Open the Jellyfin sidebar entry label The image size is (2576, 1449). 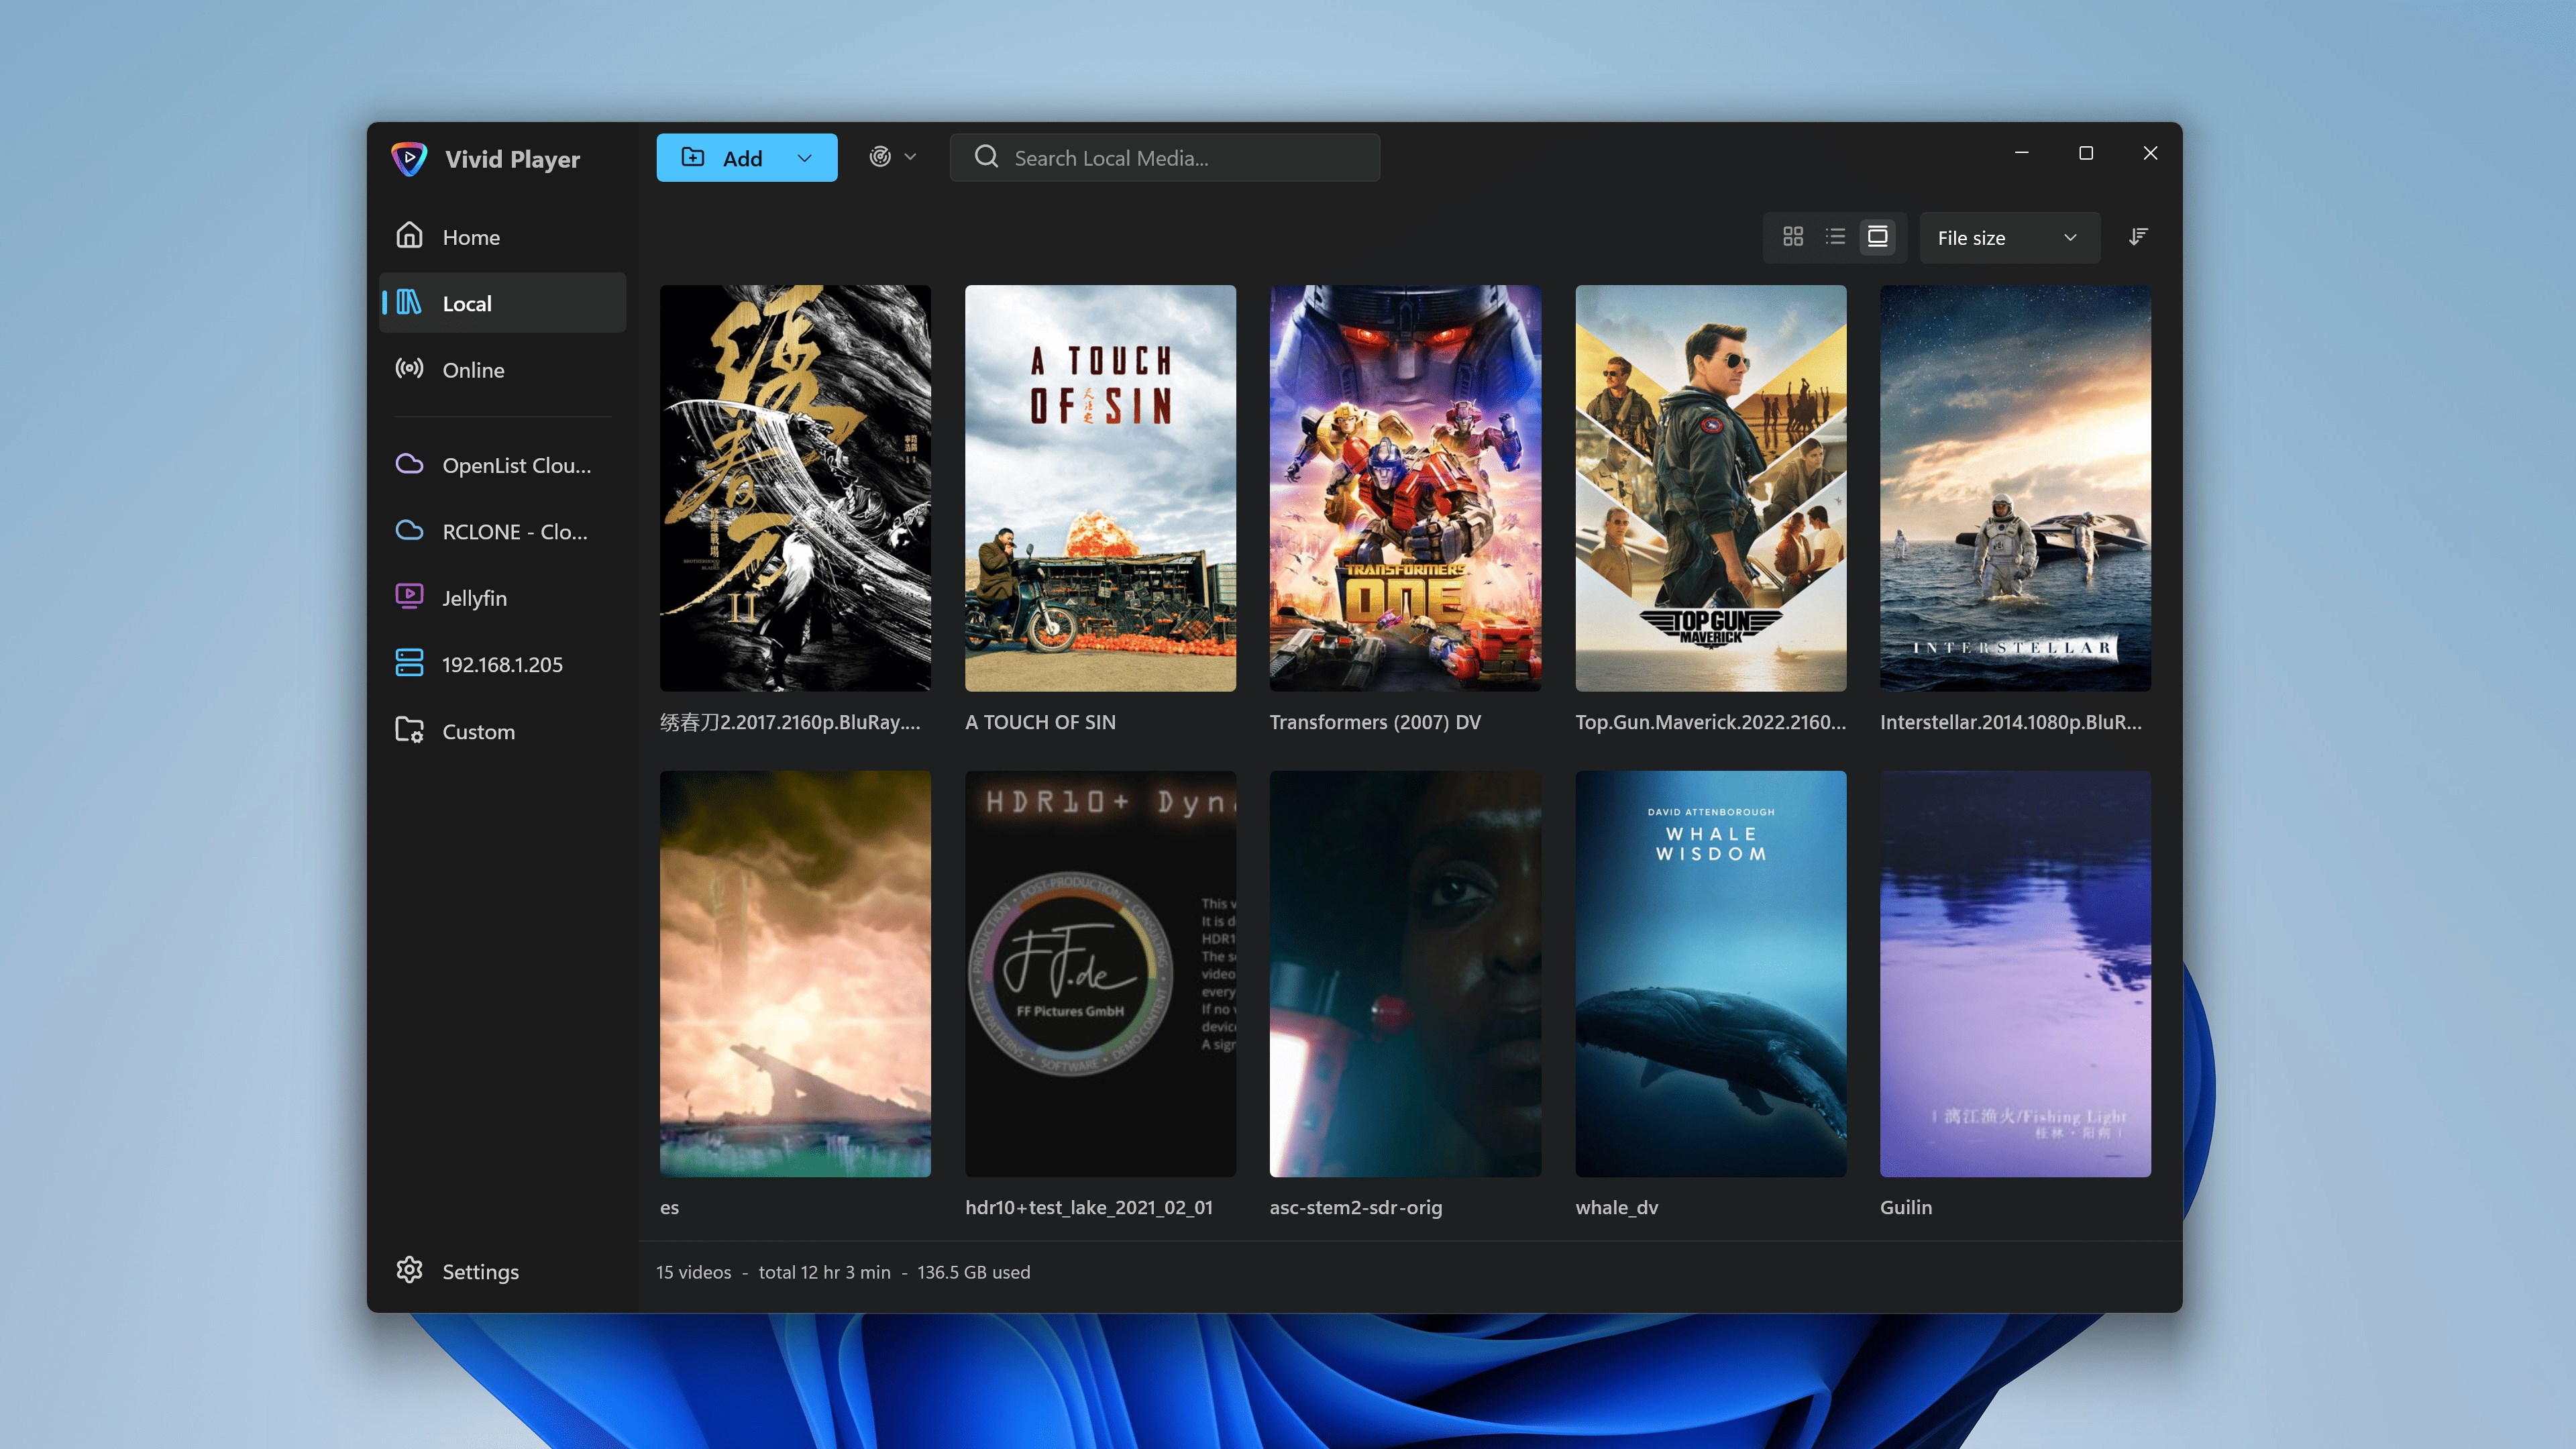tap(475, 598)
